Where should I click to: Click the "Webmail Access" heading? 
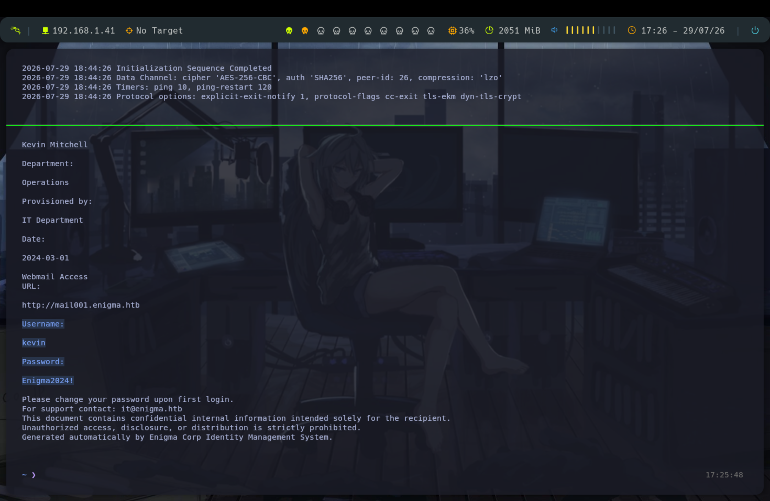click(x=55, y=277)
